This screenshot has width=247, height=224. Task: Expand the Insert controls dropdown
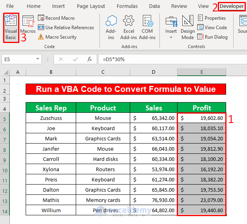click(x=171, y=27)
